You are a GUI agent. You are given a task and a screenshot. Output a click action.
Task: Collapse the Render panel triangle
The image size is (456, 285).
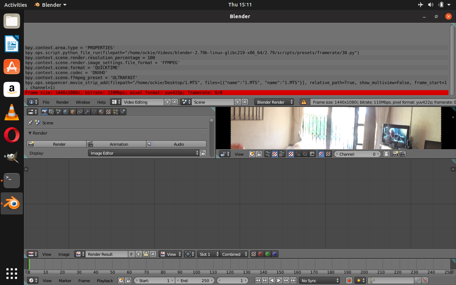pyautogui.click(x=30, y=133)
